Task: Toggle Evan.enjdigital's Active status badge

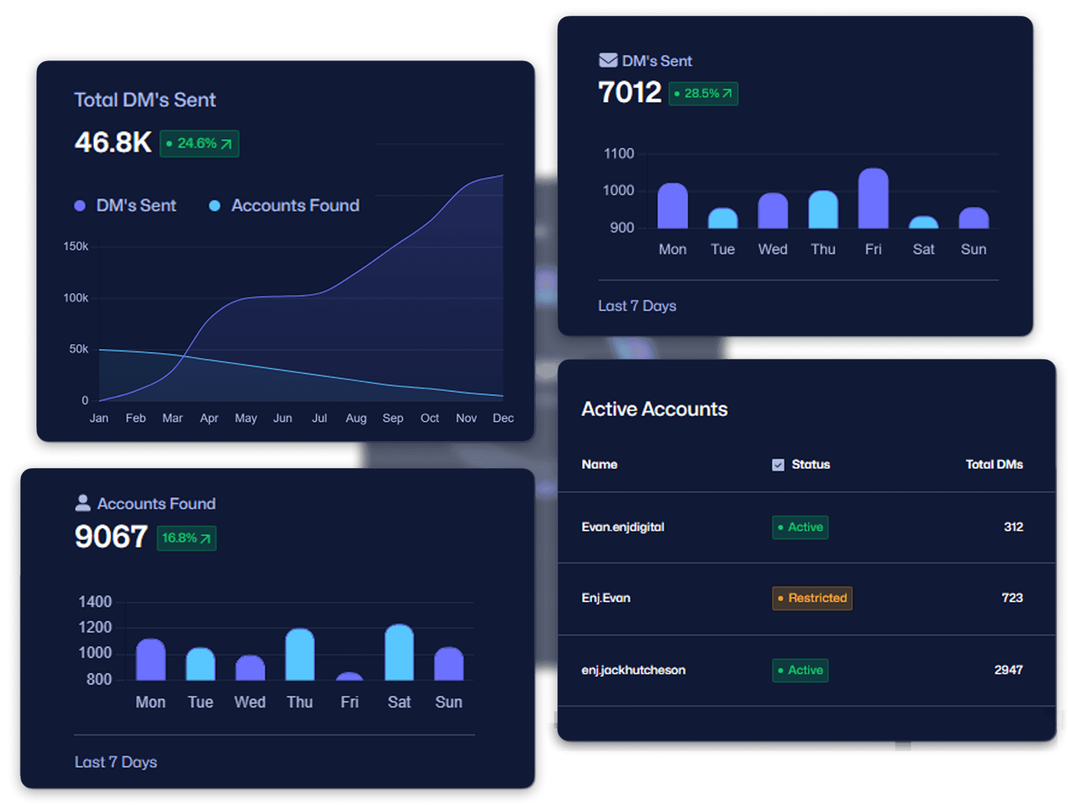Action: 800,527
